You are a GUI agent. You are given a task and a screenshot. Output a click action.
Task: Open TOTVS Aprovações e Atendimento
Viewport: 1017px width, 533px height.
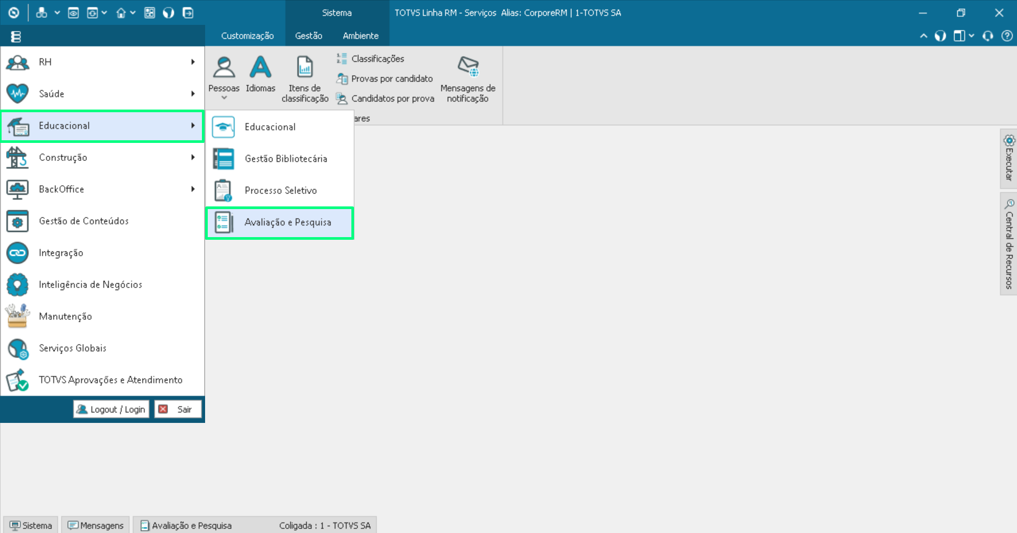click(102, 380)
